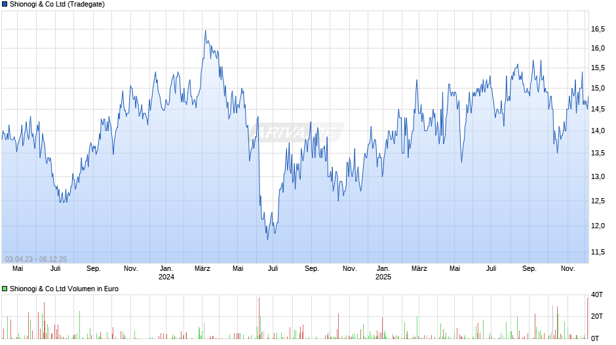Click the 15,0 price axis label
The image size is (616, 345).
pyautogui.click(x=598, y=88)
